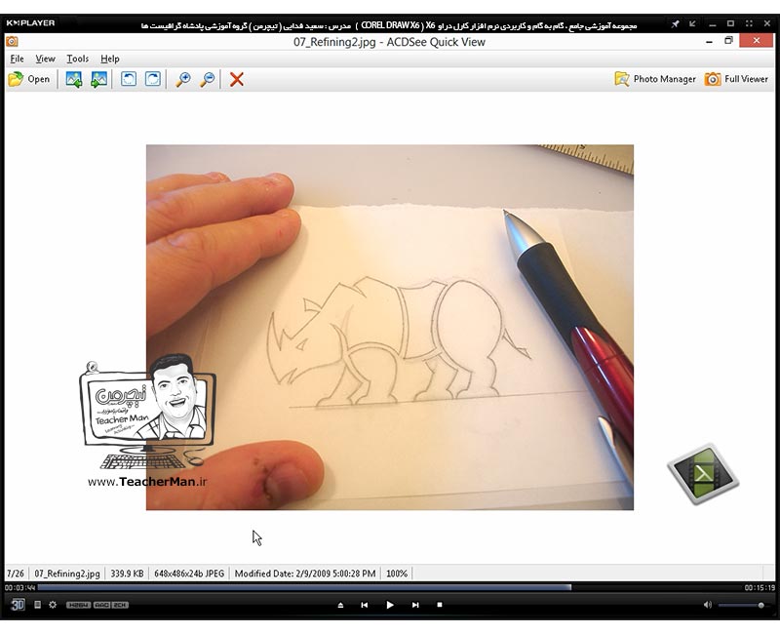
Task: Stop the playback
Action: pyautogui.click(x=440, y=605)
